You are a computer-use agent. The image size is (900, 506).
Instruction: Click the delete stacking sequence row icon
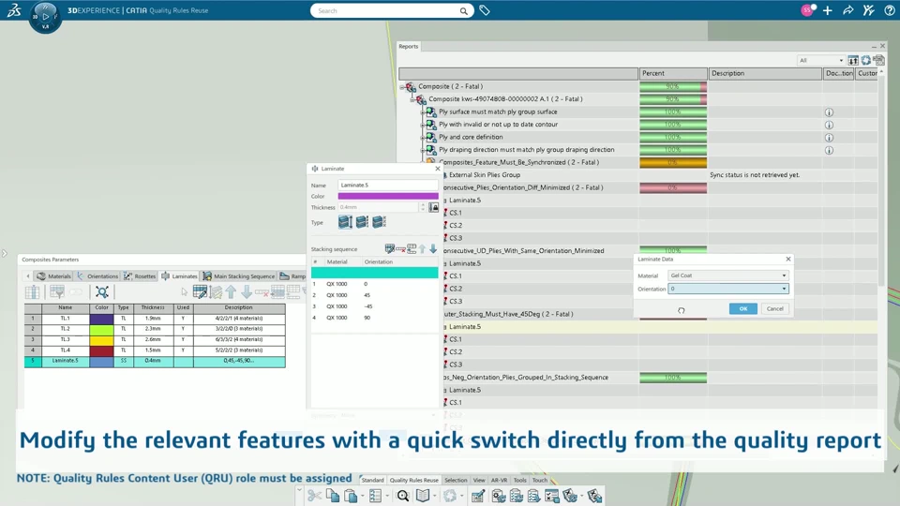pos(400,248)
